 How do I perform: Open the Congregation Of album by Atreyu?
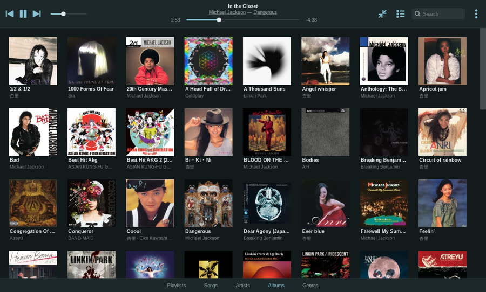(x=33, y=203)
